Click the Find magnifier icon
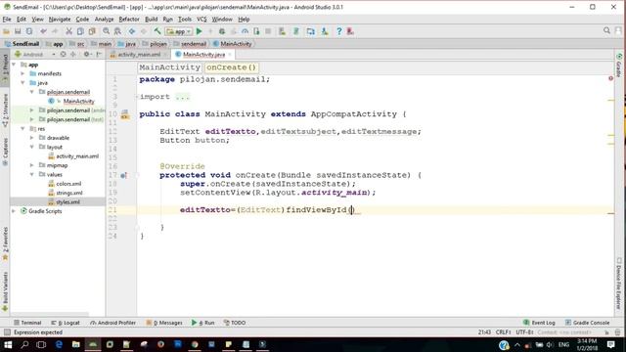This screenshot has height=352, width=626. coord(106,31)
